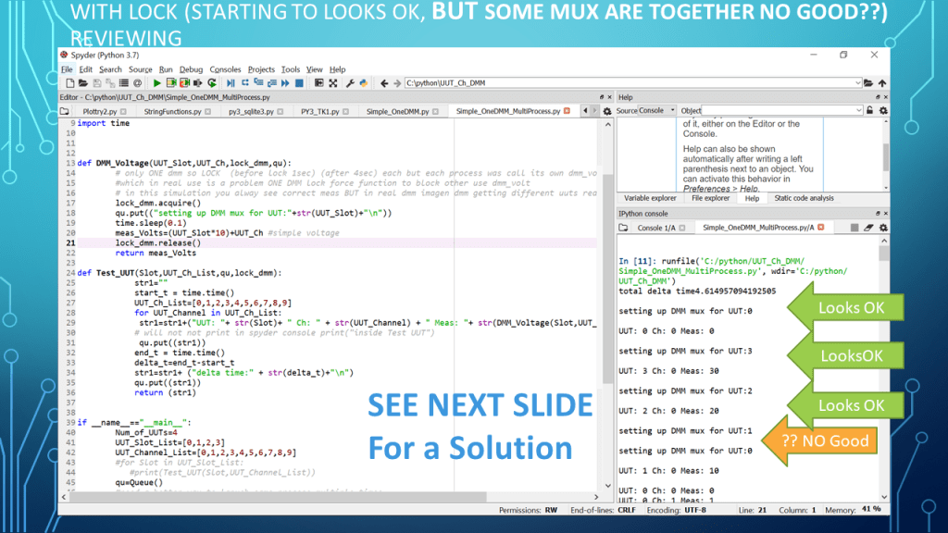Toggle fullscreen mode icon in toolbar
The height and width of the screenshot is (533, 948).
coord(332,83)
